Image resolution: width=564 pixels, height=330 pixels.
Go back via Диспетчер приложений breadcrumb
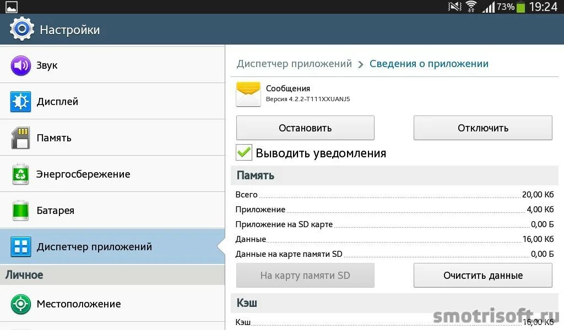(x=294, y=64)
